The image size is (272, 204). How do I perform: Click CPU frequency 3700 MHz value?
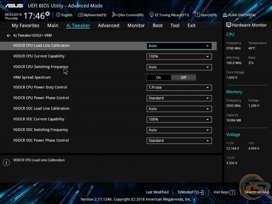point(233,48)
